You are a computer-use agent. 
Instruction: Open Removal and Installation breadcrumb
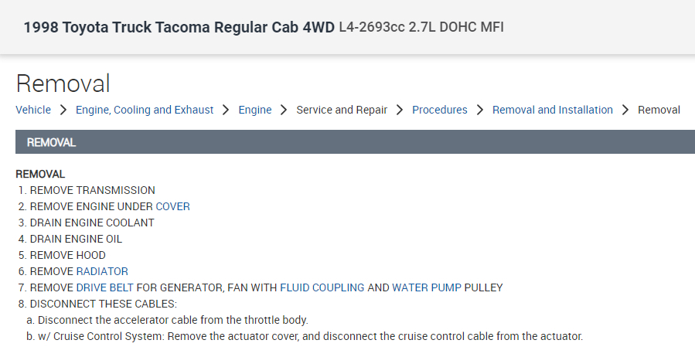[x=553, y=110]
